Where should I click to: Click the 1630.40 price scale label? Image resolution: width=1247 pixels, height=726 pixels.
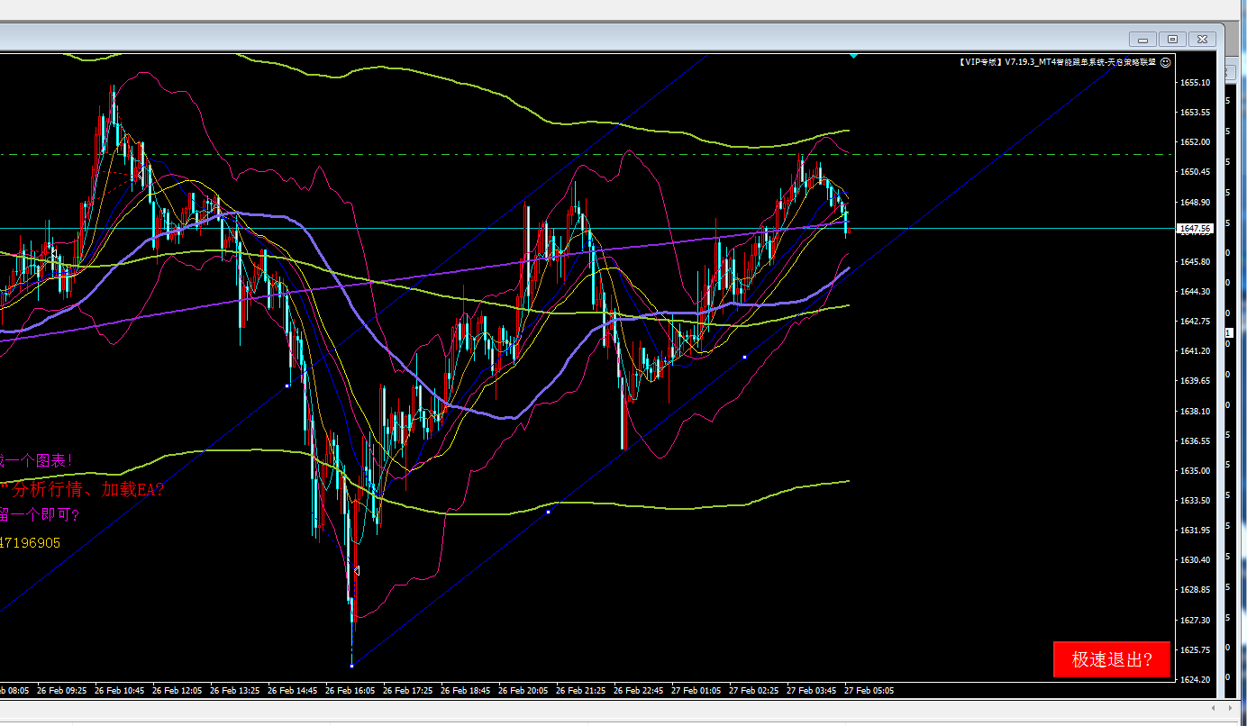tap(1194, 559)
